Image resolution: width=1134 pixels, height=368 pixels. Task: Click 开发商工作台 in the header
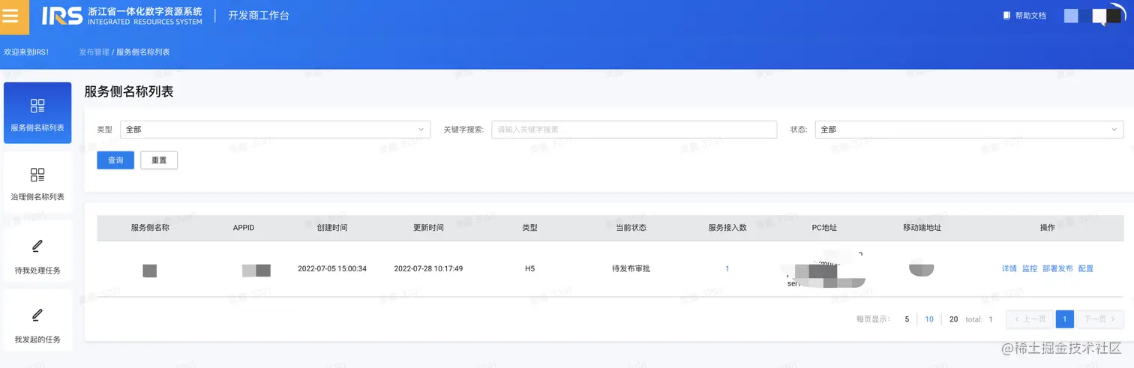click(x=259, y=16)
